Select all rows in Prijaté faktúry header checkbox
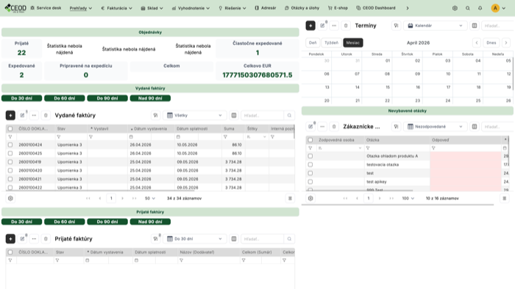The height and width of the screenshot is (289, 515). click(x=10, y=252)
